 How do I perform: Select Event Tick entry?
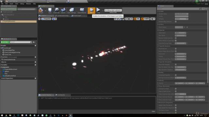[x=8, y=55]
